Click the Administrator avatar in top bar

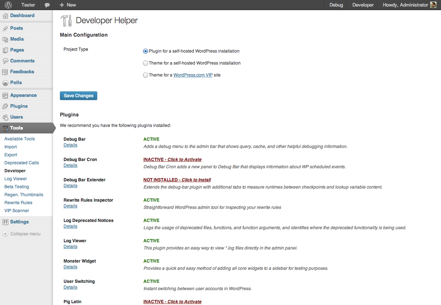433,5
